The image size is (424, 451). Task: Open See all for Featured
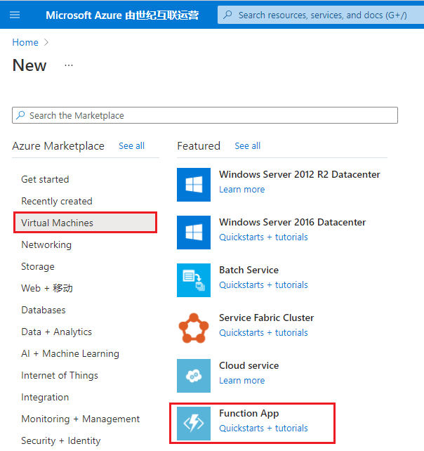tap(247, 146)
